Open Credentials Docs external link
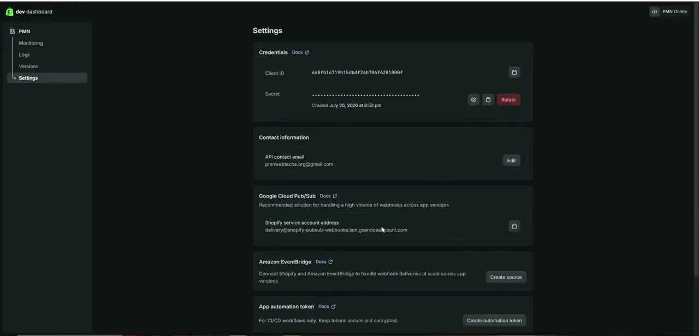 click(x=300, y=52)
